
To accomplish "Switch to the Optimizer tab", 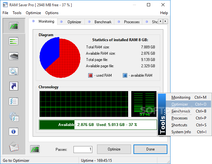I will click(71, 22).
